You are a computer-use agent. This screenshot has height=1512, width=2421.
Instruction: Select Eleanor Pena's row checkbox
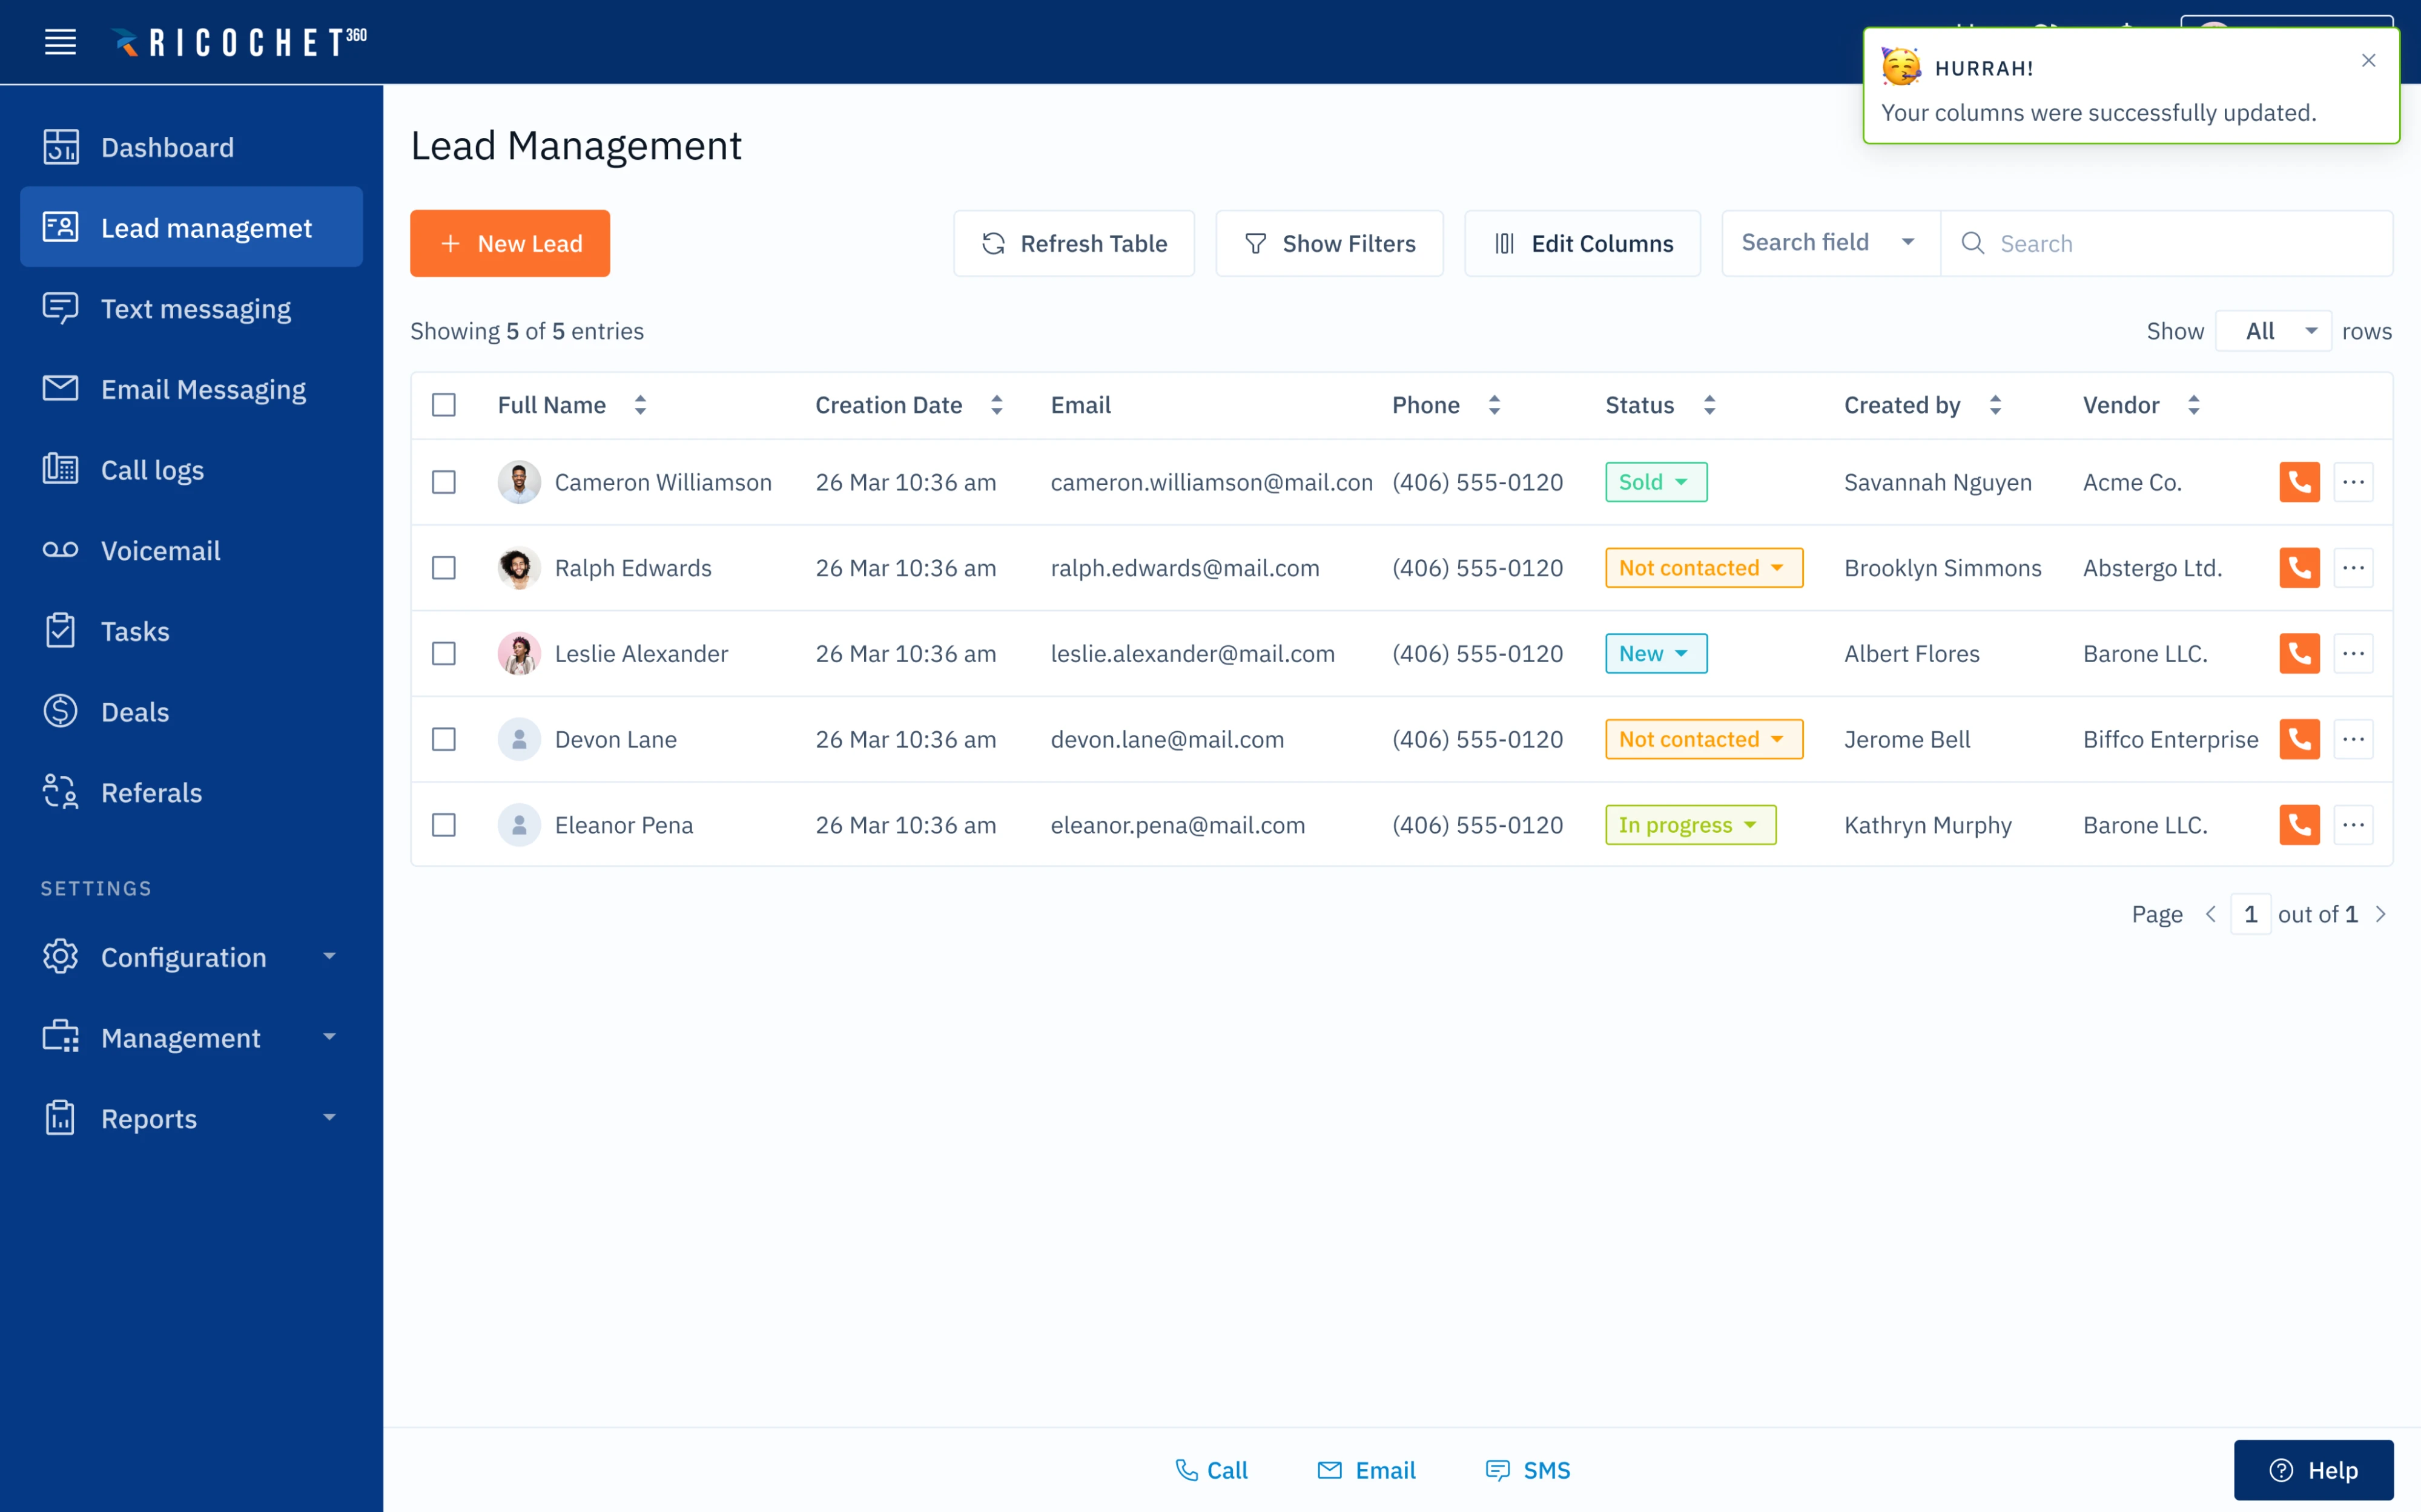(x=443, y=825)
